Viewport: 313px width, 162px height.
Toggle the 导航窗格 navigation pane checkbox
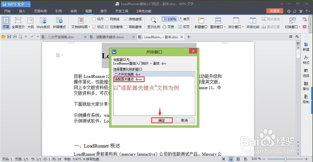(x=126, y=27)
